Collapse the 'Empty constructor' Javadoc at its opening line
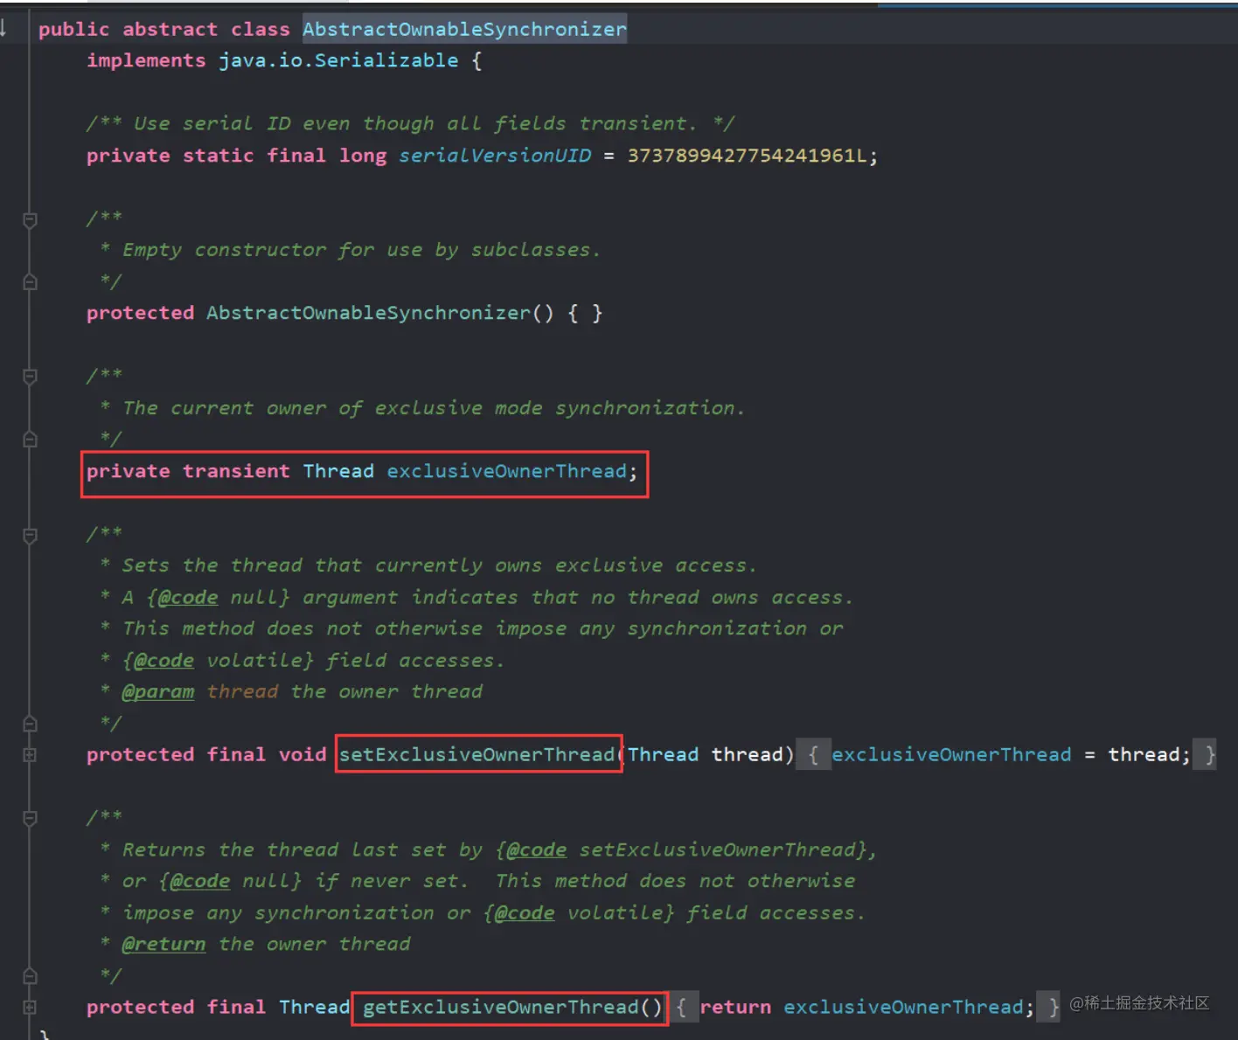1238x1040 pixels. (30, 220)
